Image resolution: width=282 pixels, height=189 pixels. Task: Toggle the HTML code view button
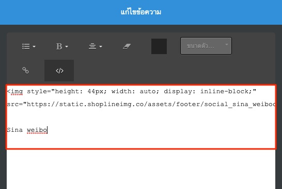(59, 71)
